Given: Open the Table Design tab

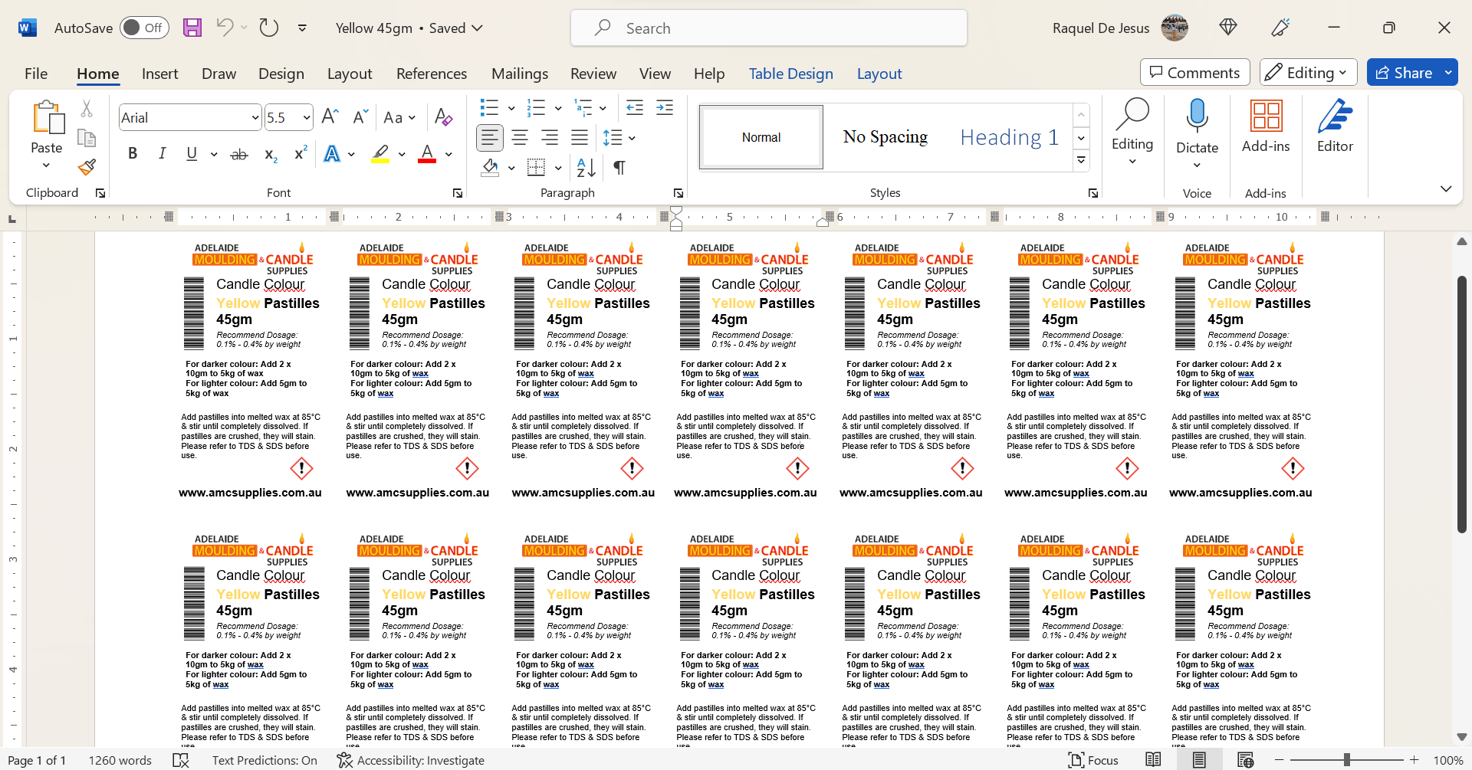Looking at the screenshot, I should [790, 74].
